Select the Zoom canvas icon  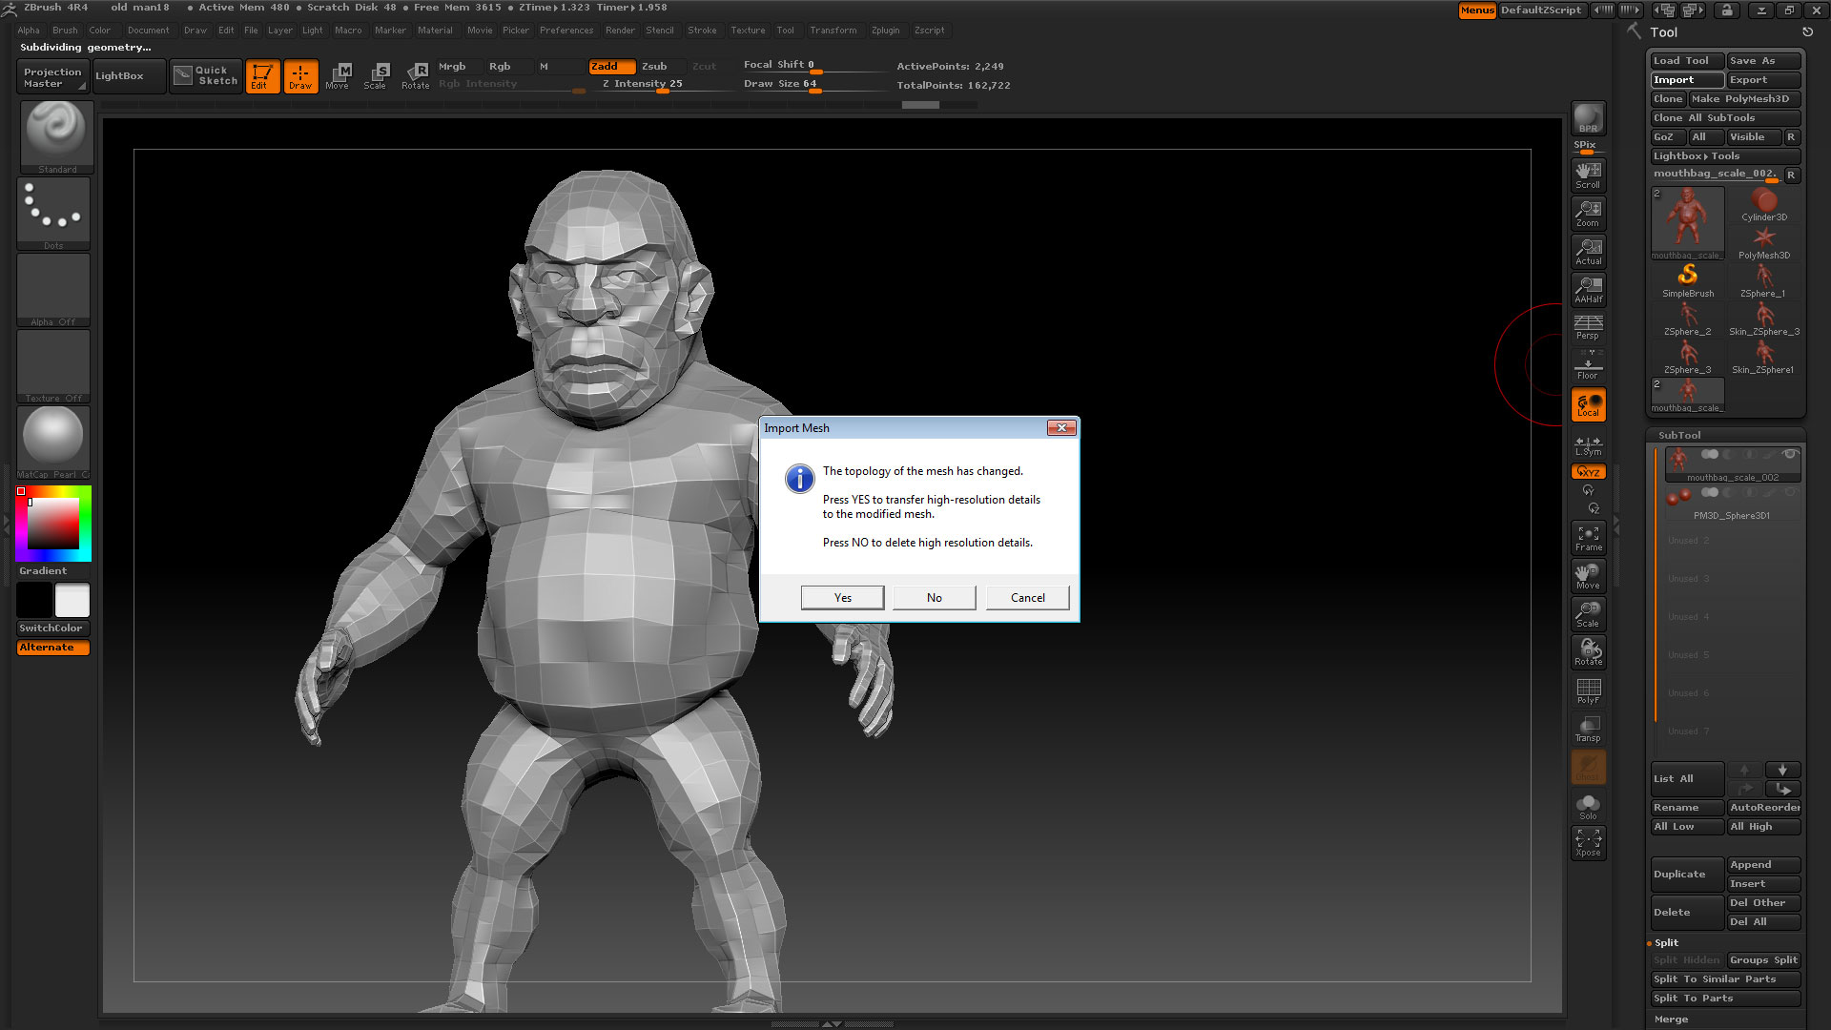(x=1588, y=211)
